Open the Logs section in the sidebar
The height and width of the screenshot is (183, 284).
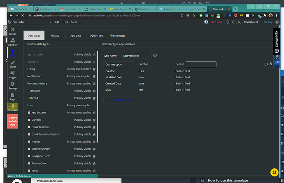coord(13,96)
